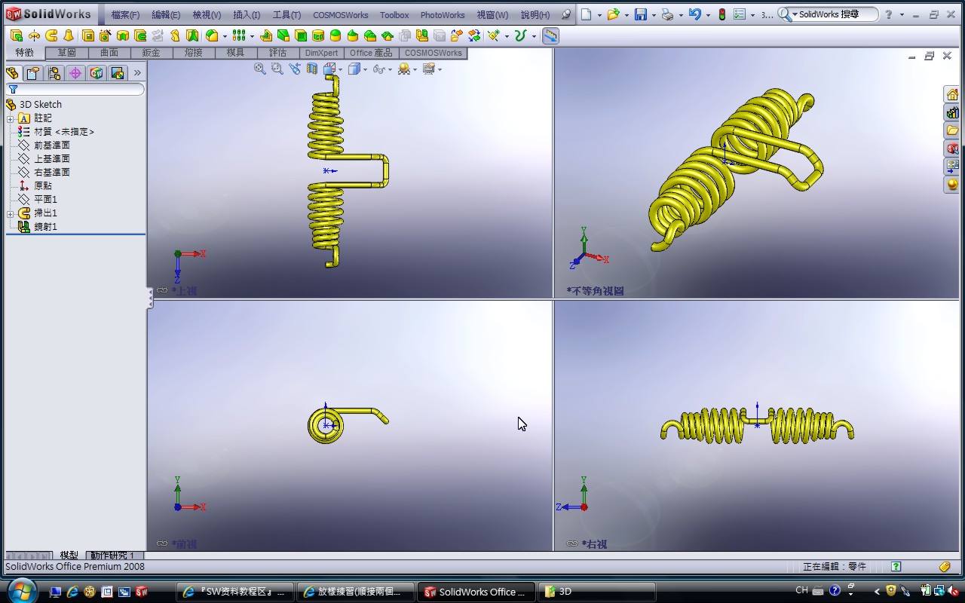Click the Measure tool icon in toolbar

[x=550, y=35]
